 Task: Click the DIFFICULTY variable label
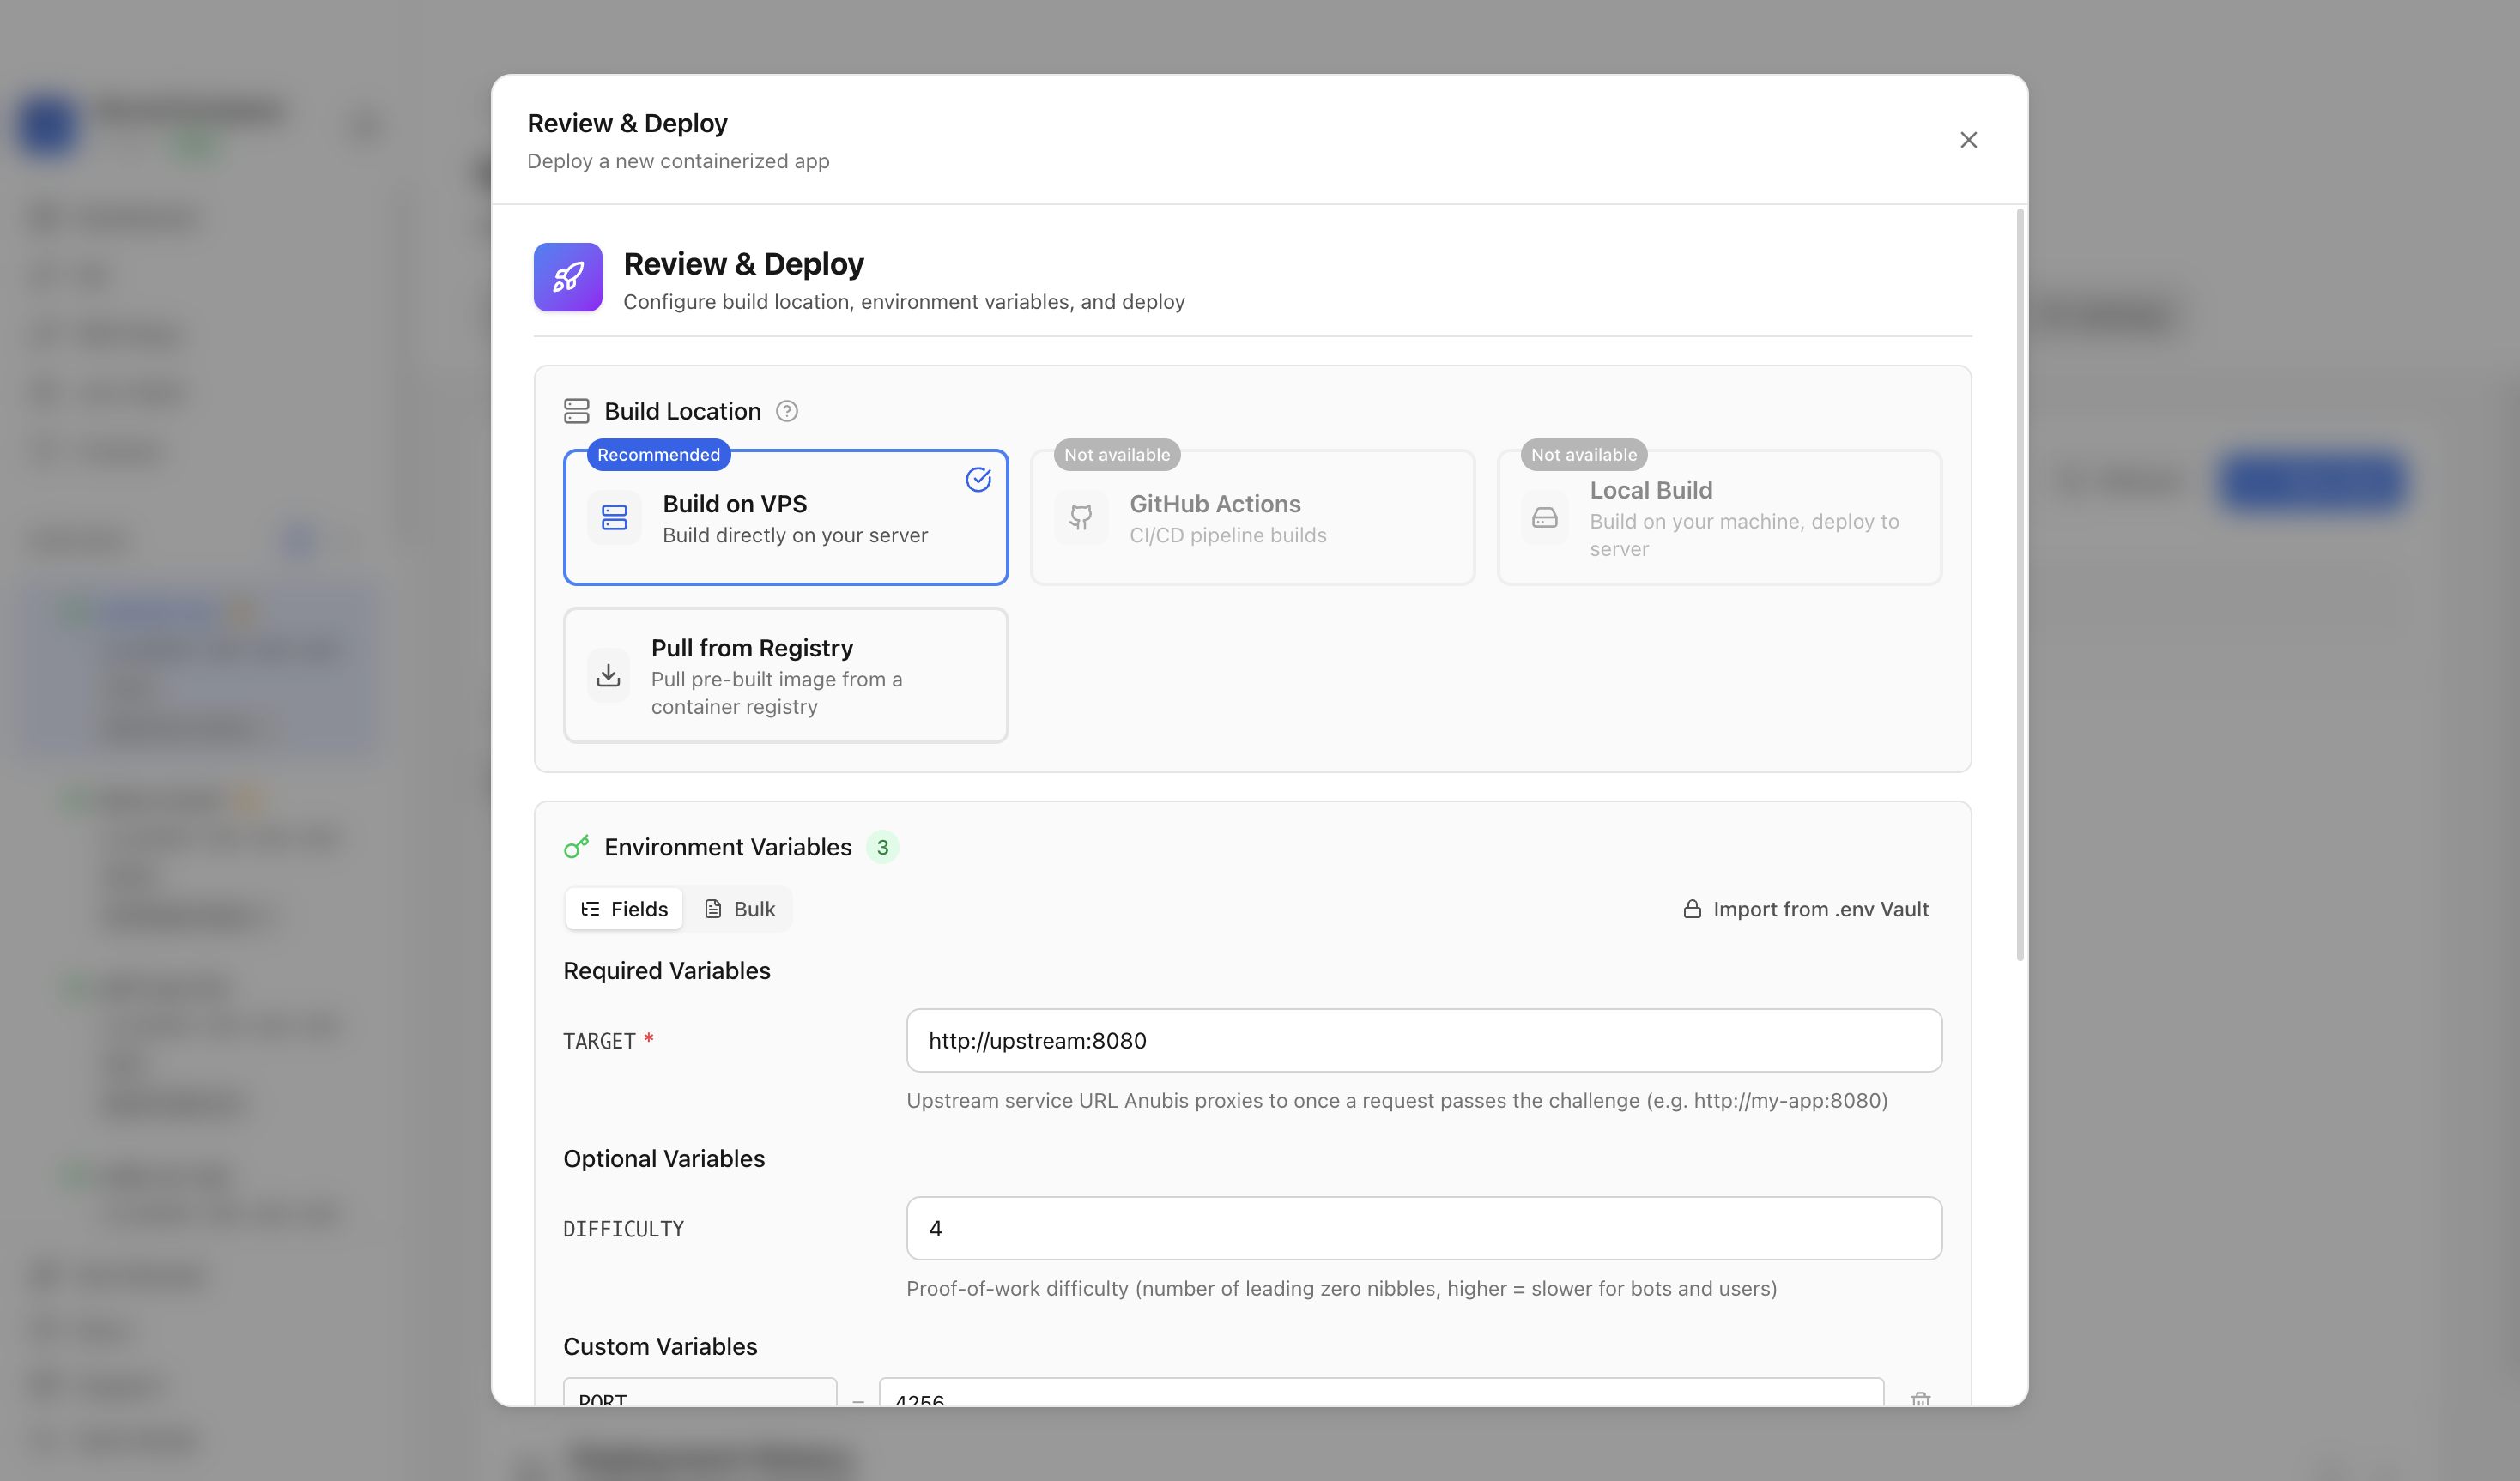tap(623, 1229)
